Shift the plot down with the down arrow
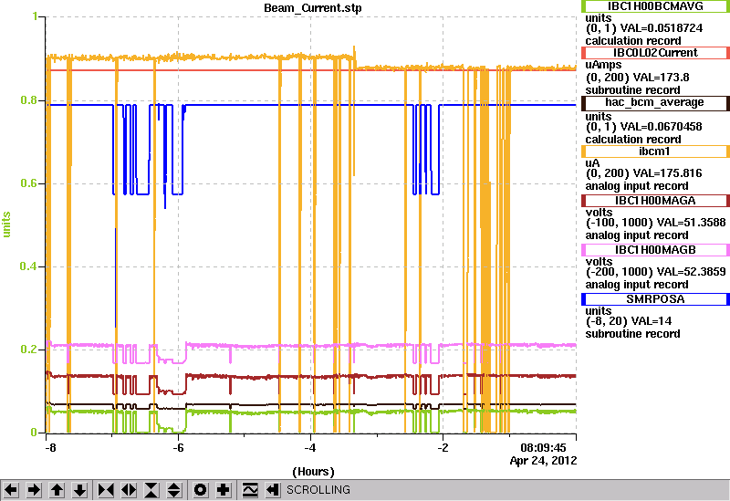Viewport: 730px width, 501px height. click(80, 490)
